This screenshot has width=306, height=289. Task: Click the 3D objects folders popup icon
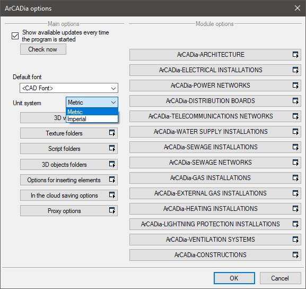click(112, 164)
